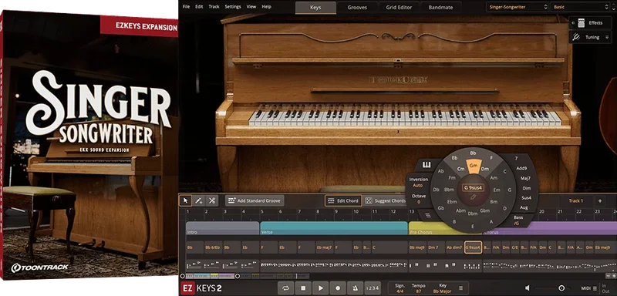Apply the Dim chord quality
This screenshot has height=296, width=617.
(526, 188)
